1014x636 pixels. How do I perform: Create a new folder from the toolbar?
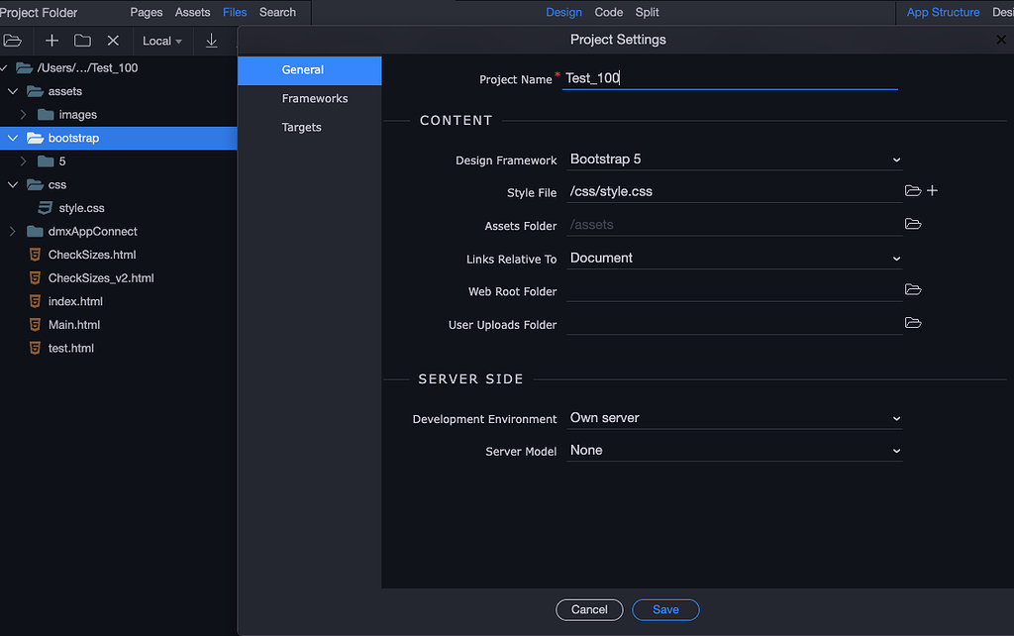(x=83, y=41)
